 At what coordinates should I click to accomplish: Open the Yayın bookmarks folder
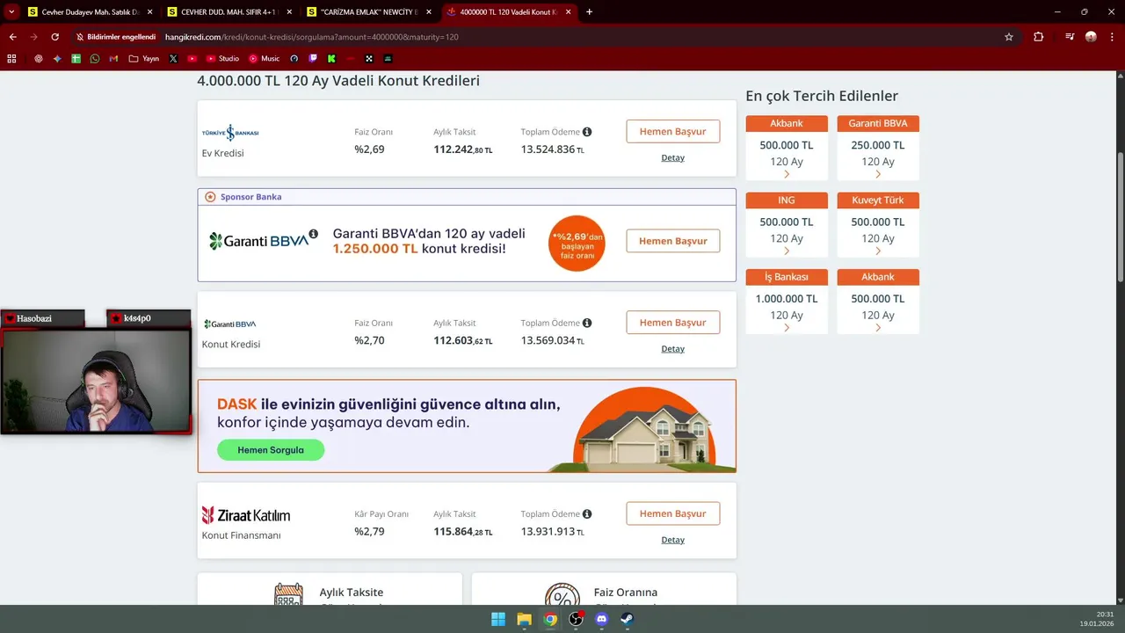144,59
